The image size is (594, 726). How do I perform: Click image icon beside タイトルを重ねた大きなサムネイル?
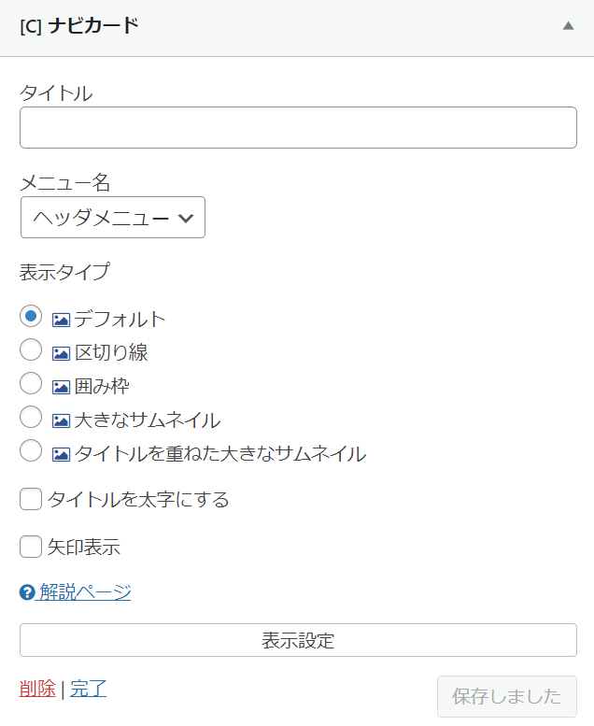click(x=61, y=455)
